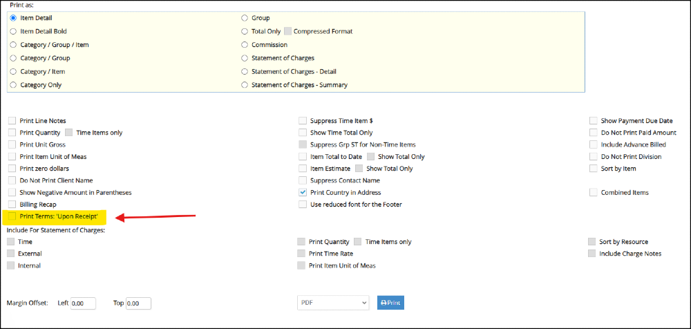Enable the Print Line Notes checkbox

[12, 120]
